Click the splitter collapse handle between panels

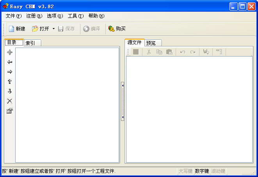point(123,101)
